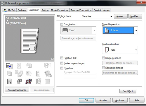Screen dimensions: 146x106
Task: Check the Chapitres checkbox
Action: click(x=62, y=68)
